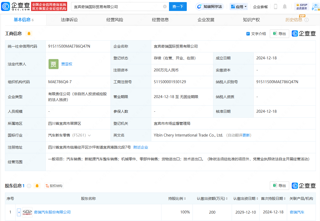Screen dimensions: 320x221
Task: Switch to 经营信息 tab
Action: point(160,20)
